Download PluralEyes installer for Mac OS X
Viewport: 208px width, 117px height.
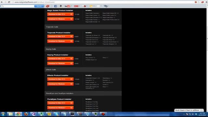click(x=60, y=103)
